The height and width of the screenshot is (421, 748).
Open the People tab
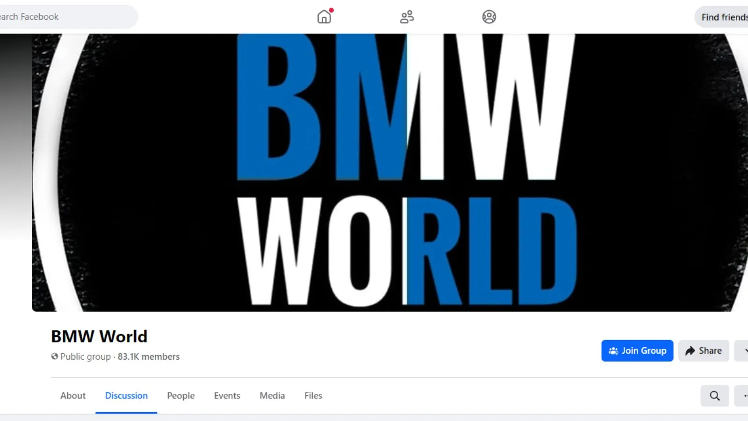(181, 396)
